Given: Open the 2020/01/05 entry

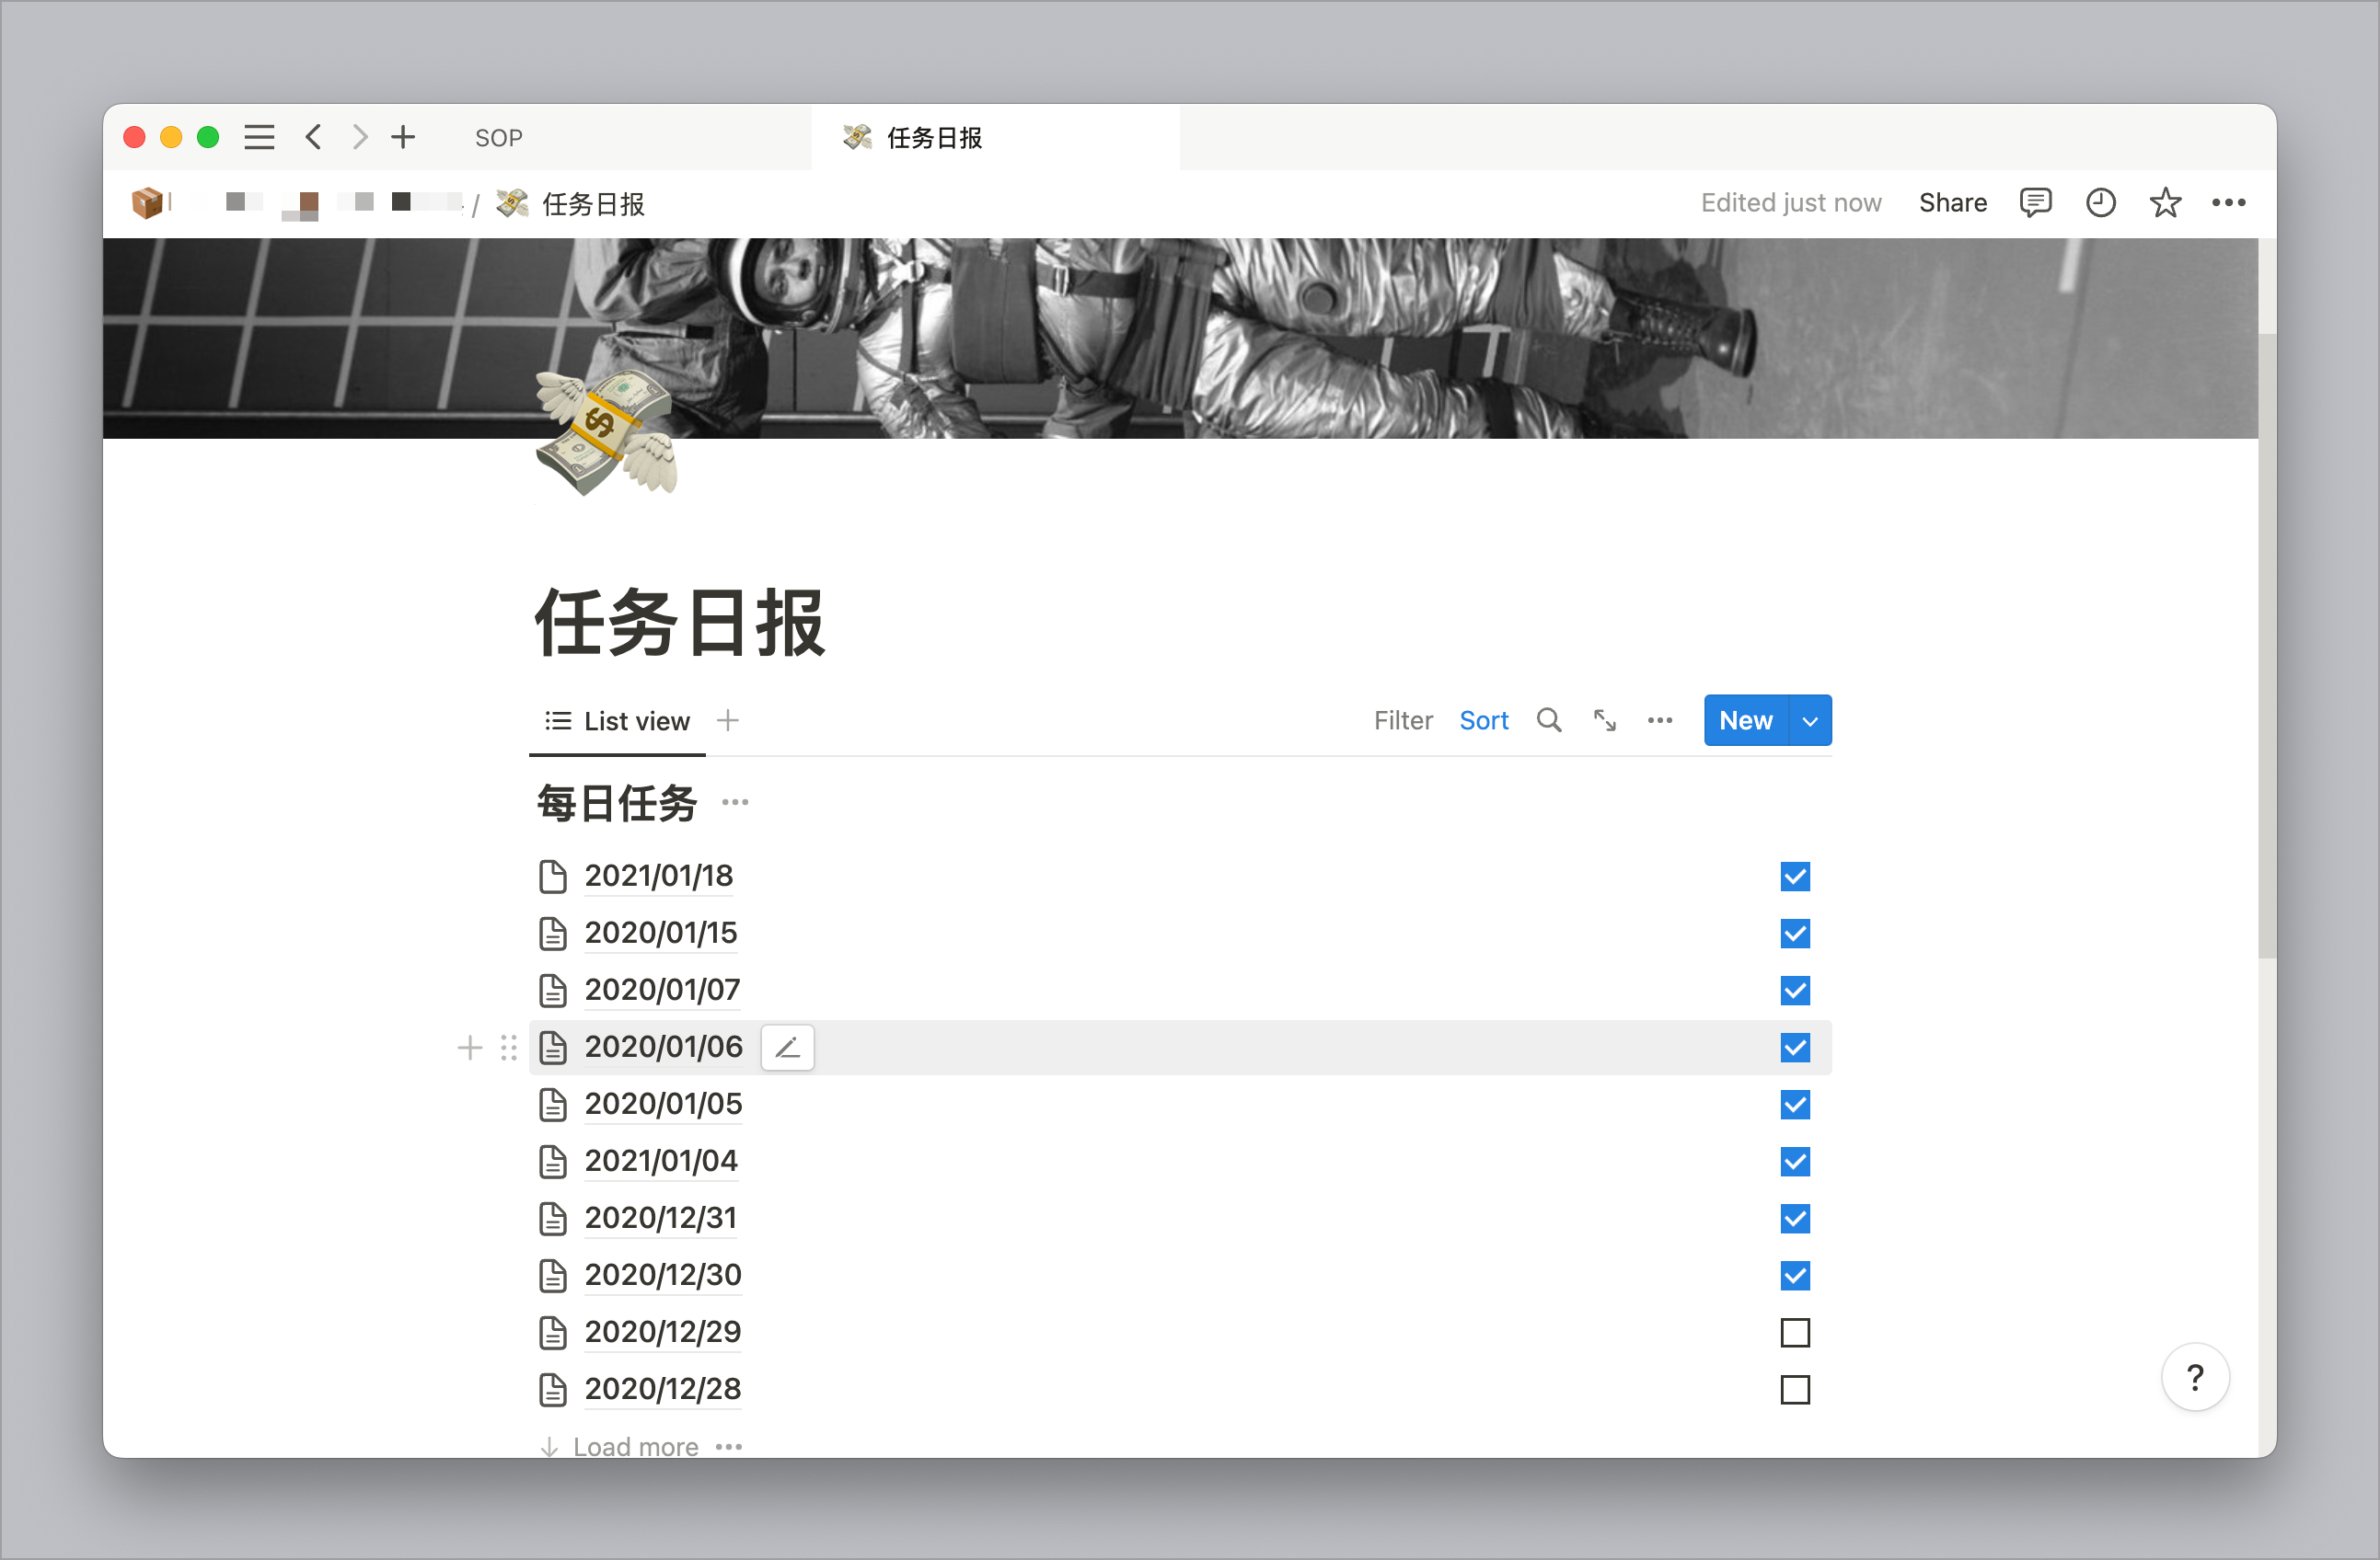Looking at the screenshot, I should tap(663, 1105).
